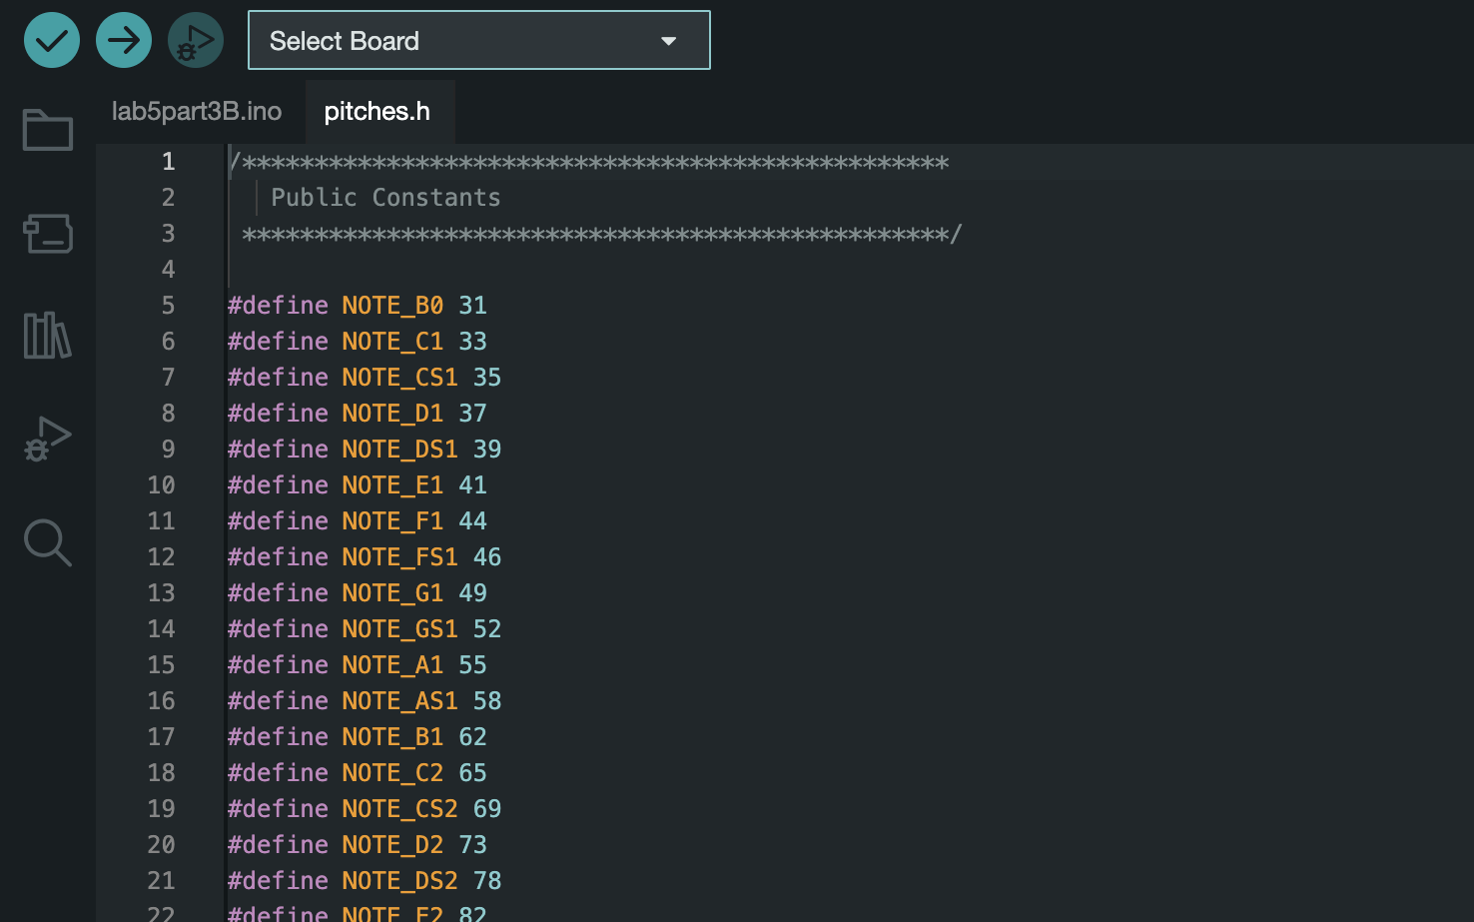Screen dimensions: 1474x922
Task: Click the value 44 after NOTE_F1
Action: pos(472,521)
